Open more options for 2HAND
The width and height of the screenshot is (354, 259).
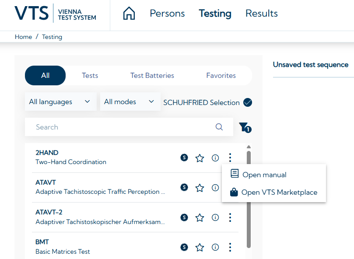(x=230, y=158)
